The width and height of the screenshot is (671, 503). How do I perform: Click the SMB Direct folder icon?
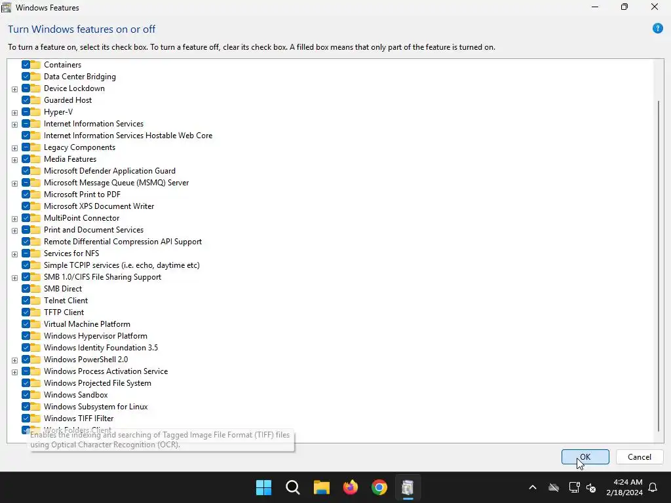point(35,289)
